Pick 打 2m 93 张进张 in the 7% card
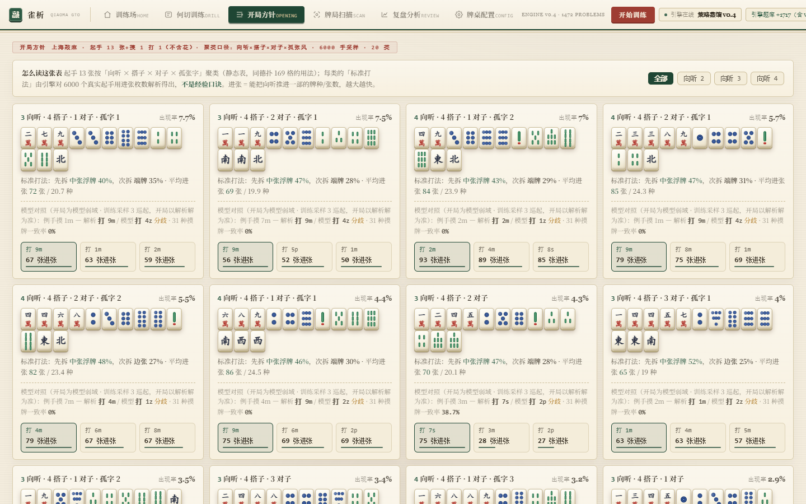The width and height of the screenshot is (806, 504). point(442,256)
